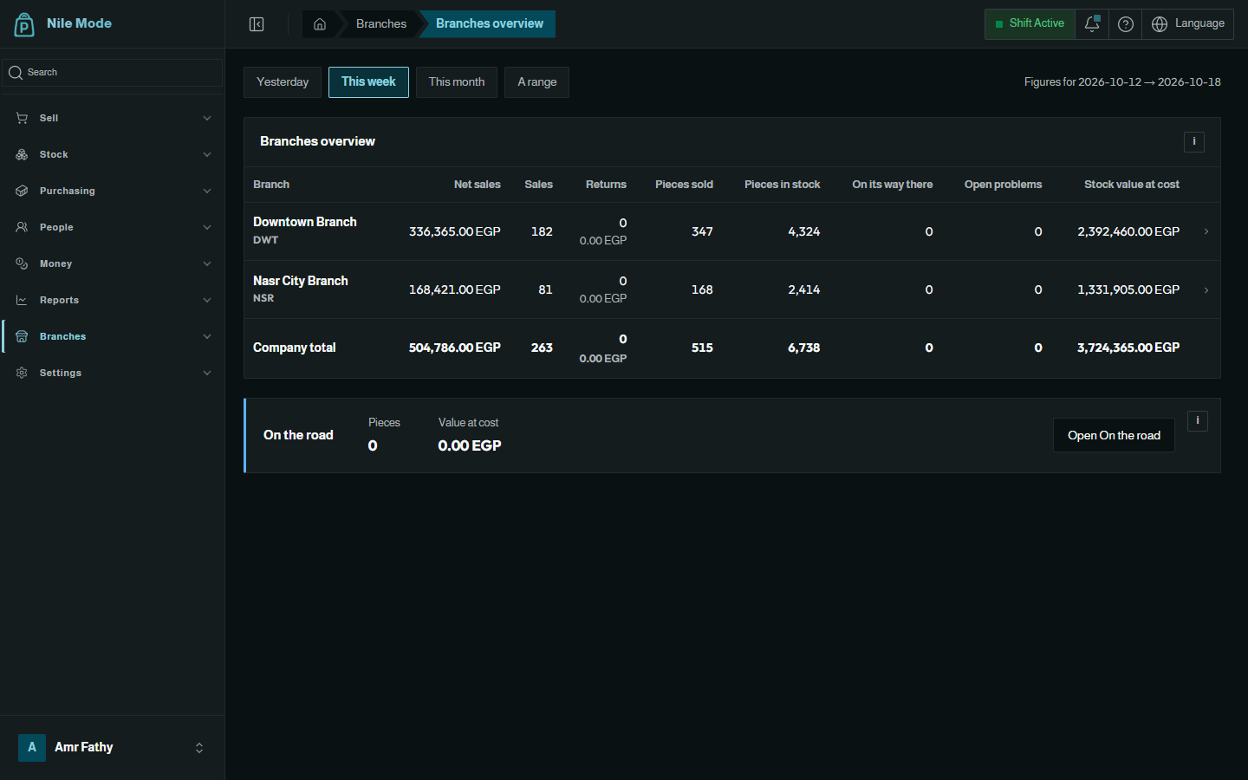Open the Amr Fathy user switcher
1248x780 pixels.
click(113, 747)
